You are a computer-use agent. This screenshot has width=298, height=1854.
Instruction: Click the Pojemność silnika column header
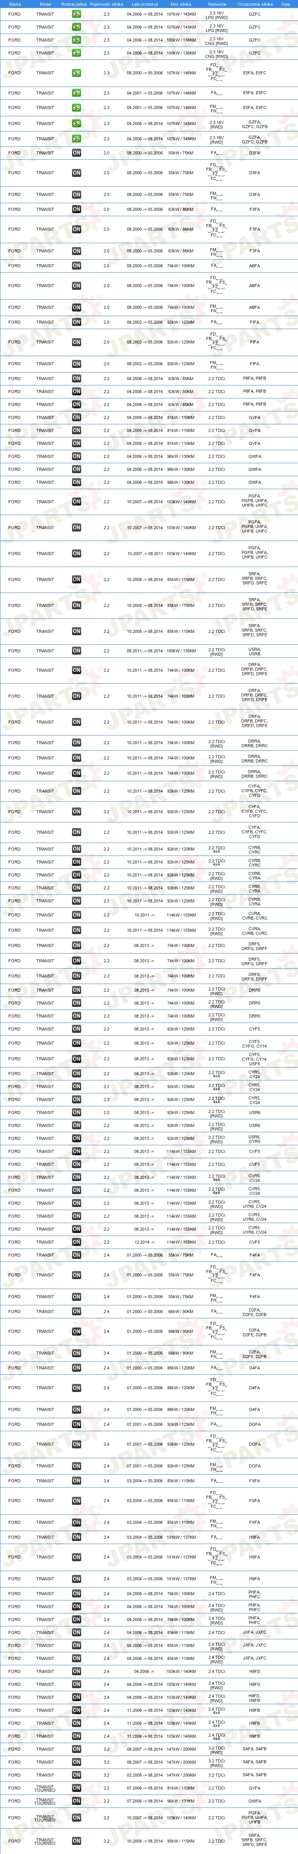[x=107, y=3]
